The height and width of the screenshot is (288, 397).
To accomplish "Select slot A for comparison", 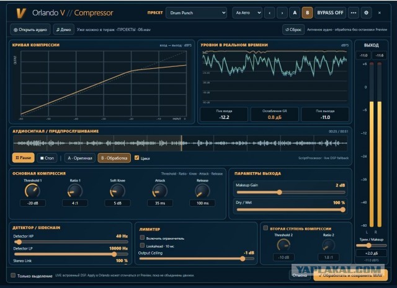I will [295, 12].
